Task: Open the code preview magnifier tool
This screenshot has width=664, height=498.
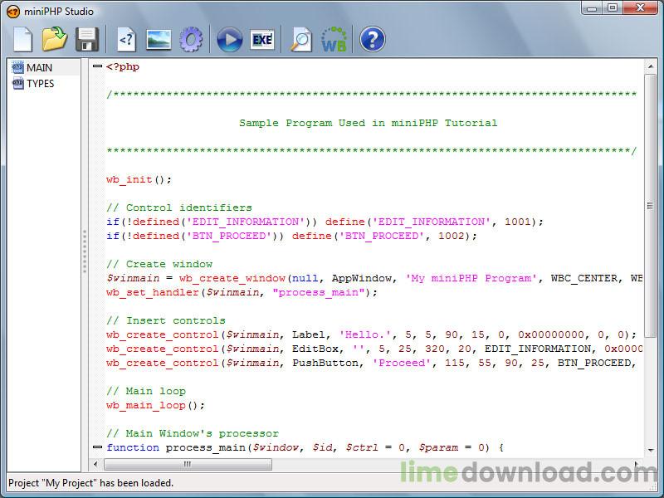Action: 299,39
